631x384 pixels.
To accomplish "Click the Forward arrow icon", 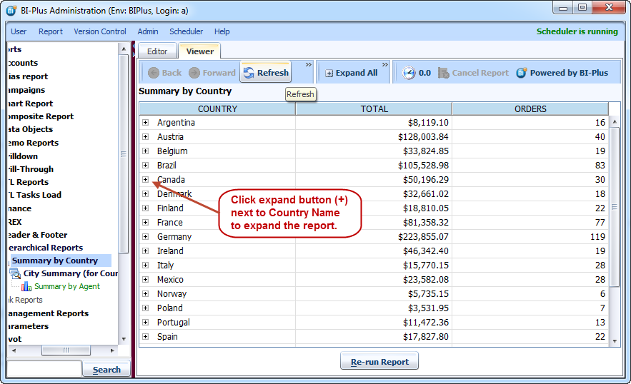I will (194, 73).
